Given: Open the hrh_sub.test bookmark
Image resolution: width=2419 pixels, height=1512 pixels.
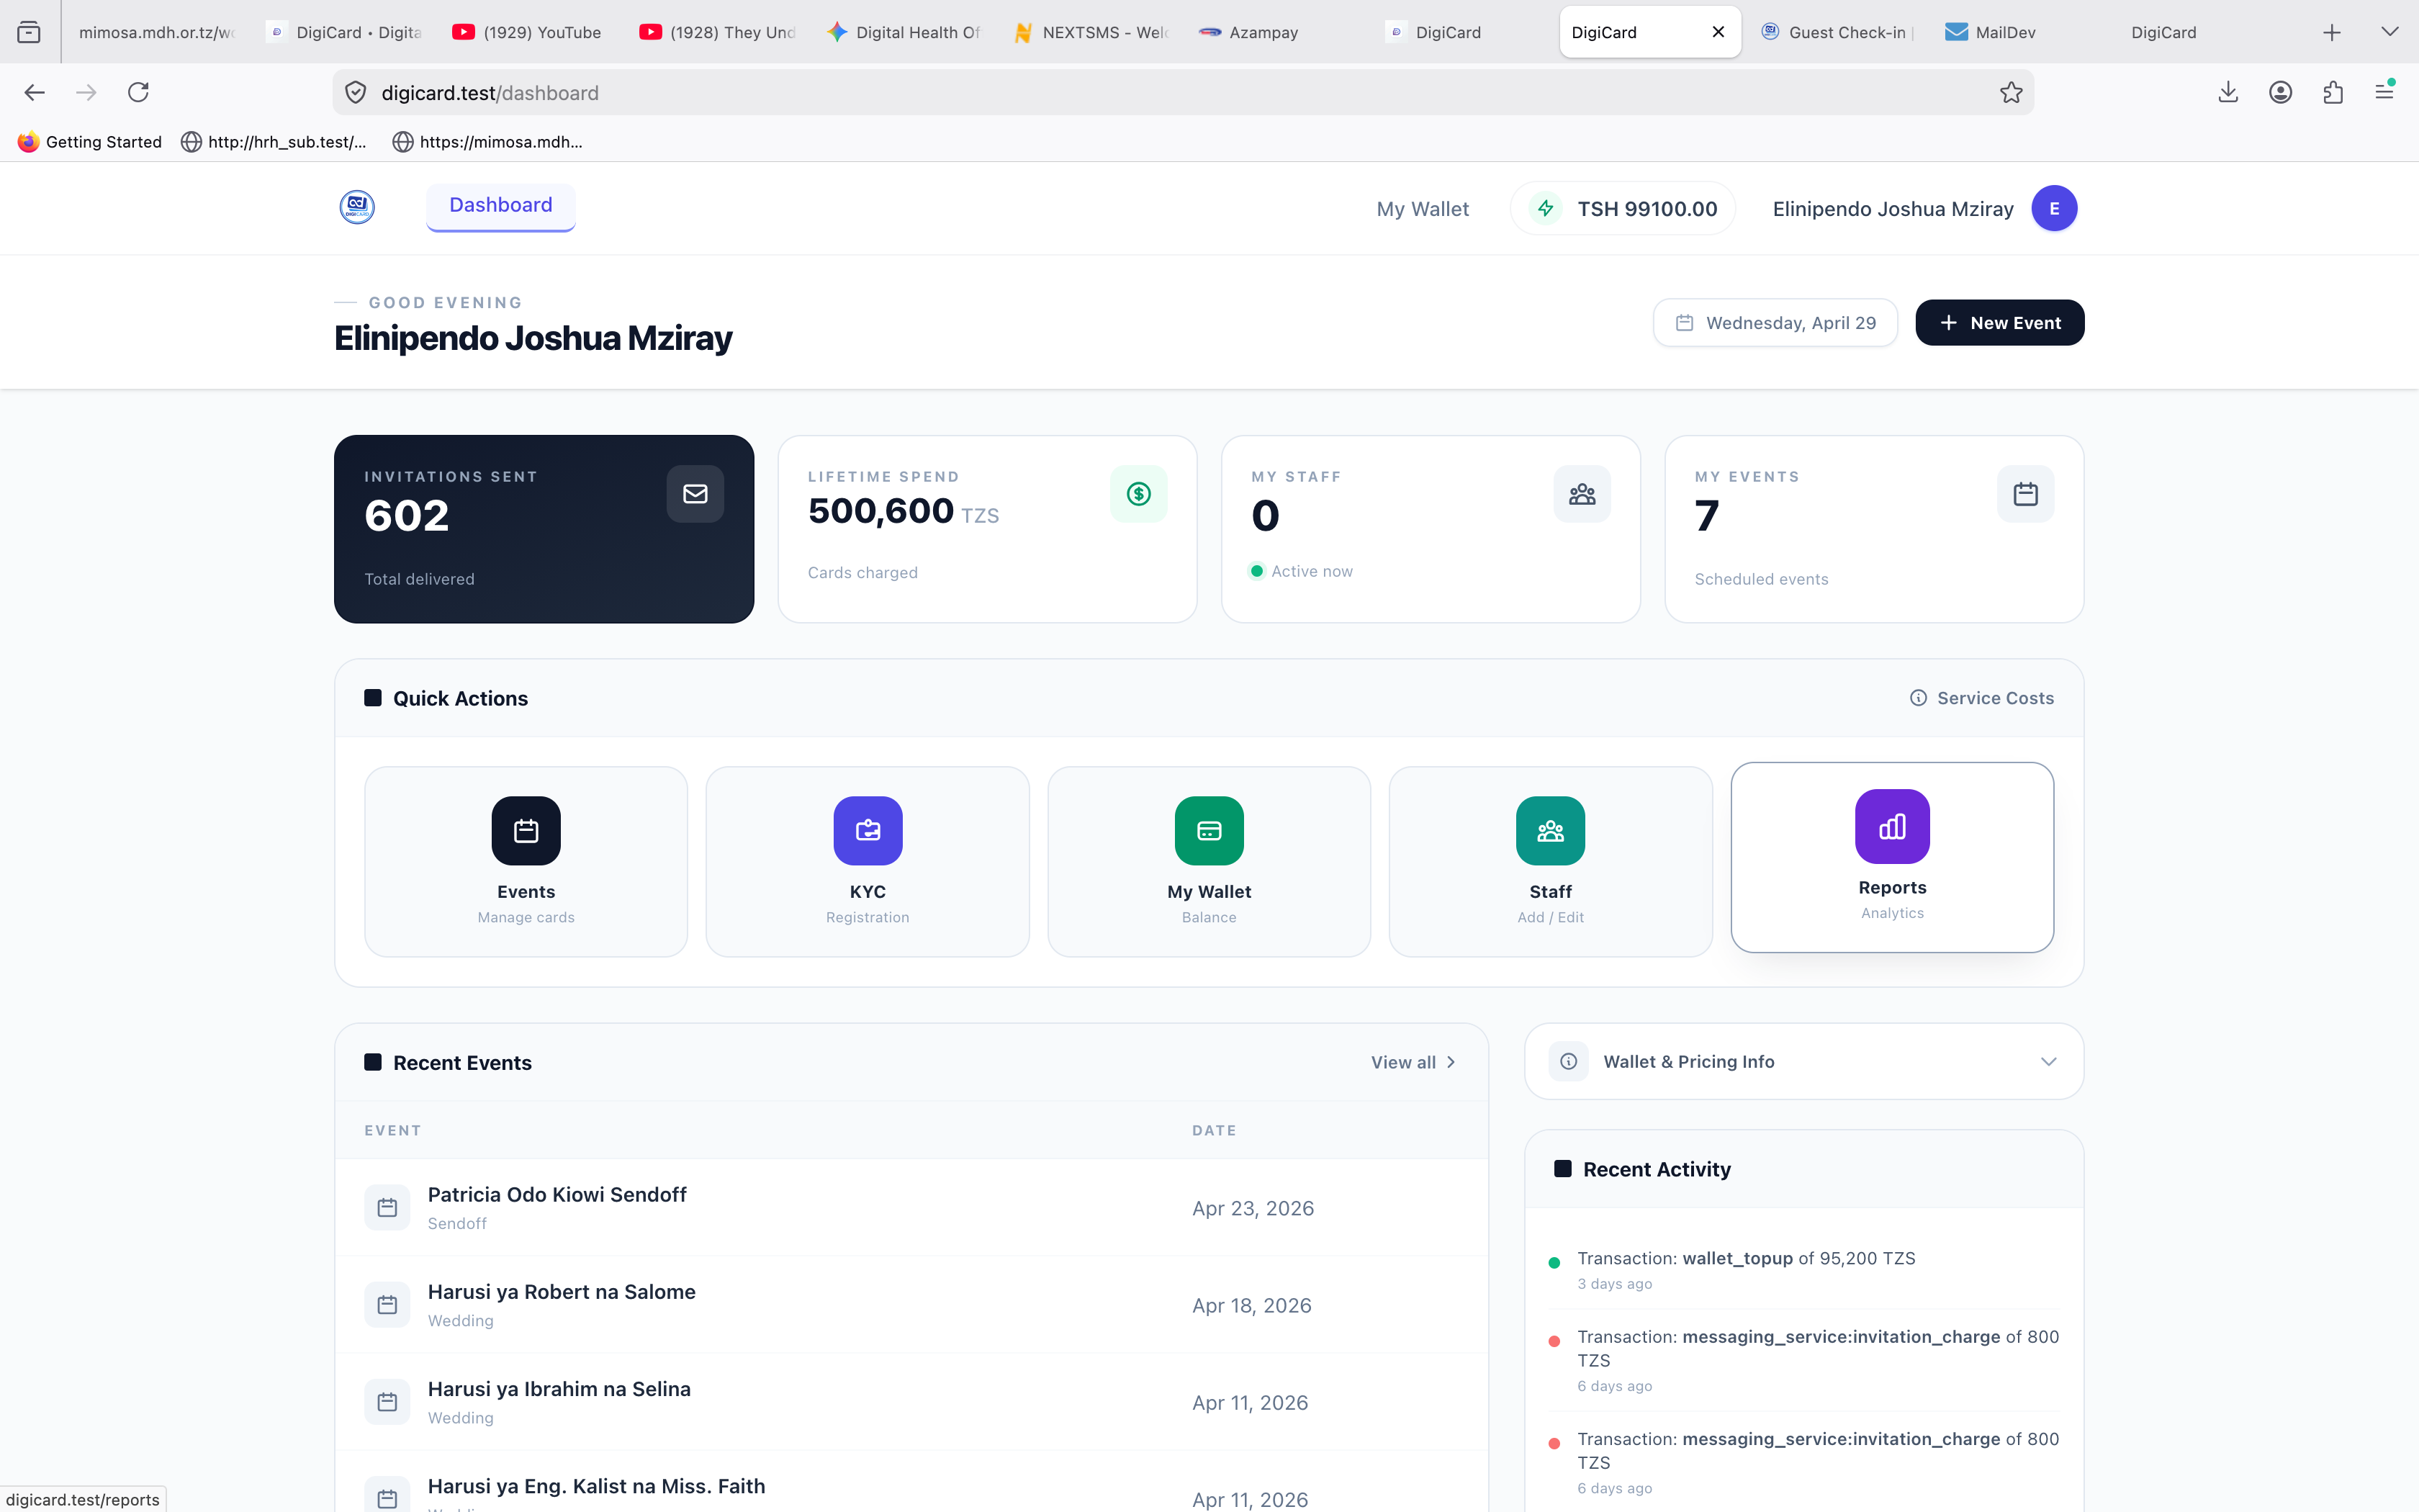Looking at the screenshot, I should click(x=273, y=142).
